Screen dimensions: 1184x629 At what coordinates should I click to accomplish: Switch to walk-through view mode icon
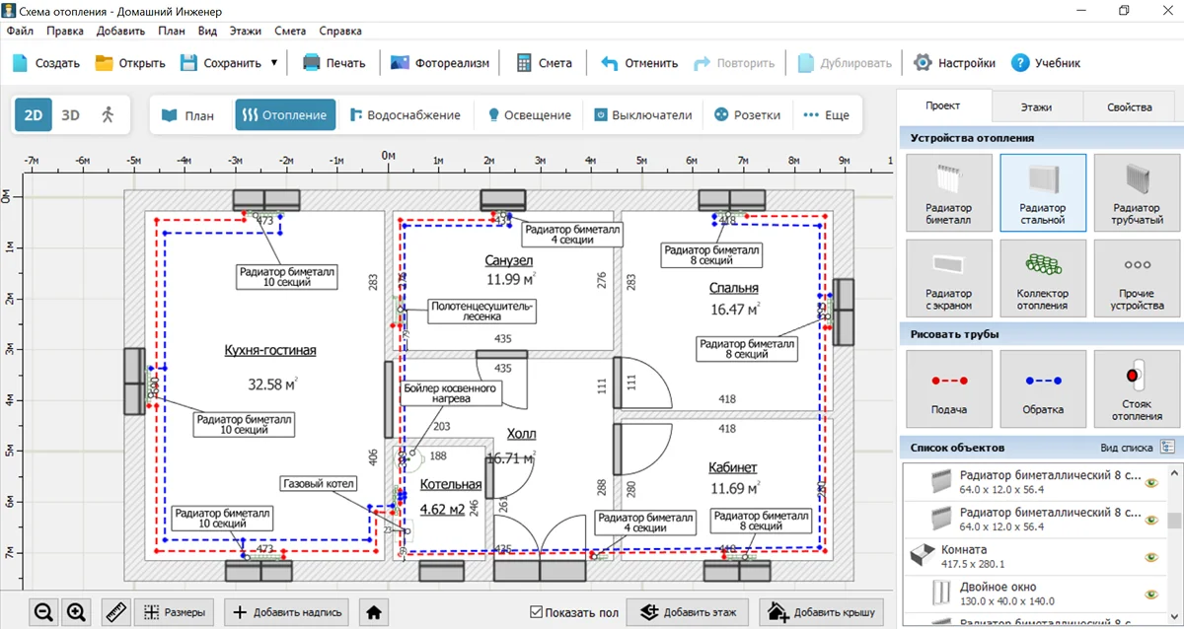108,114
